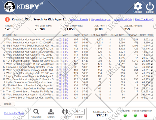Screen dimensions: 156x120
Task: Click calendar icon on 101 Fun Word Search row
Action: click(57, 61)
